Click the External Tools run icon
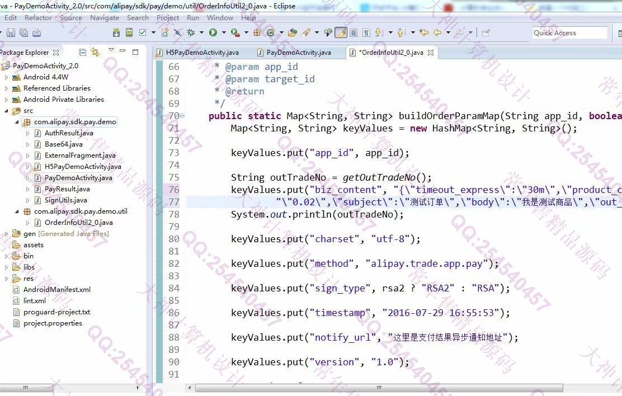 (235, 33)
